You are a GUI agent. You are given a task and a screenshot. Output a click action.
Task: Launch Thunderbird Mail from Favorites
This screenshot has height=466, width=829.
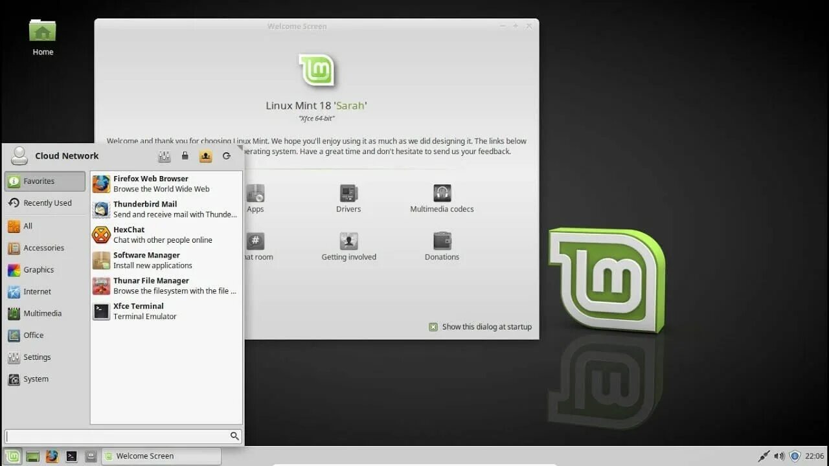pyautogui.click(x=166, y=209)
